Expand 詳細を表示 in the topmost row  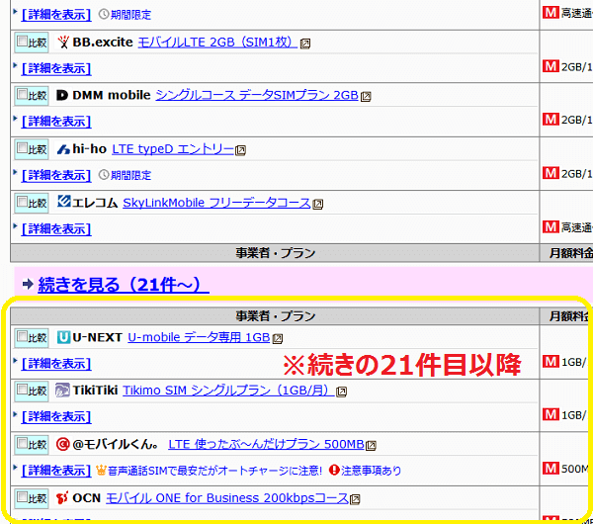pos(56,15)
